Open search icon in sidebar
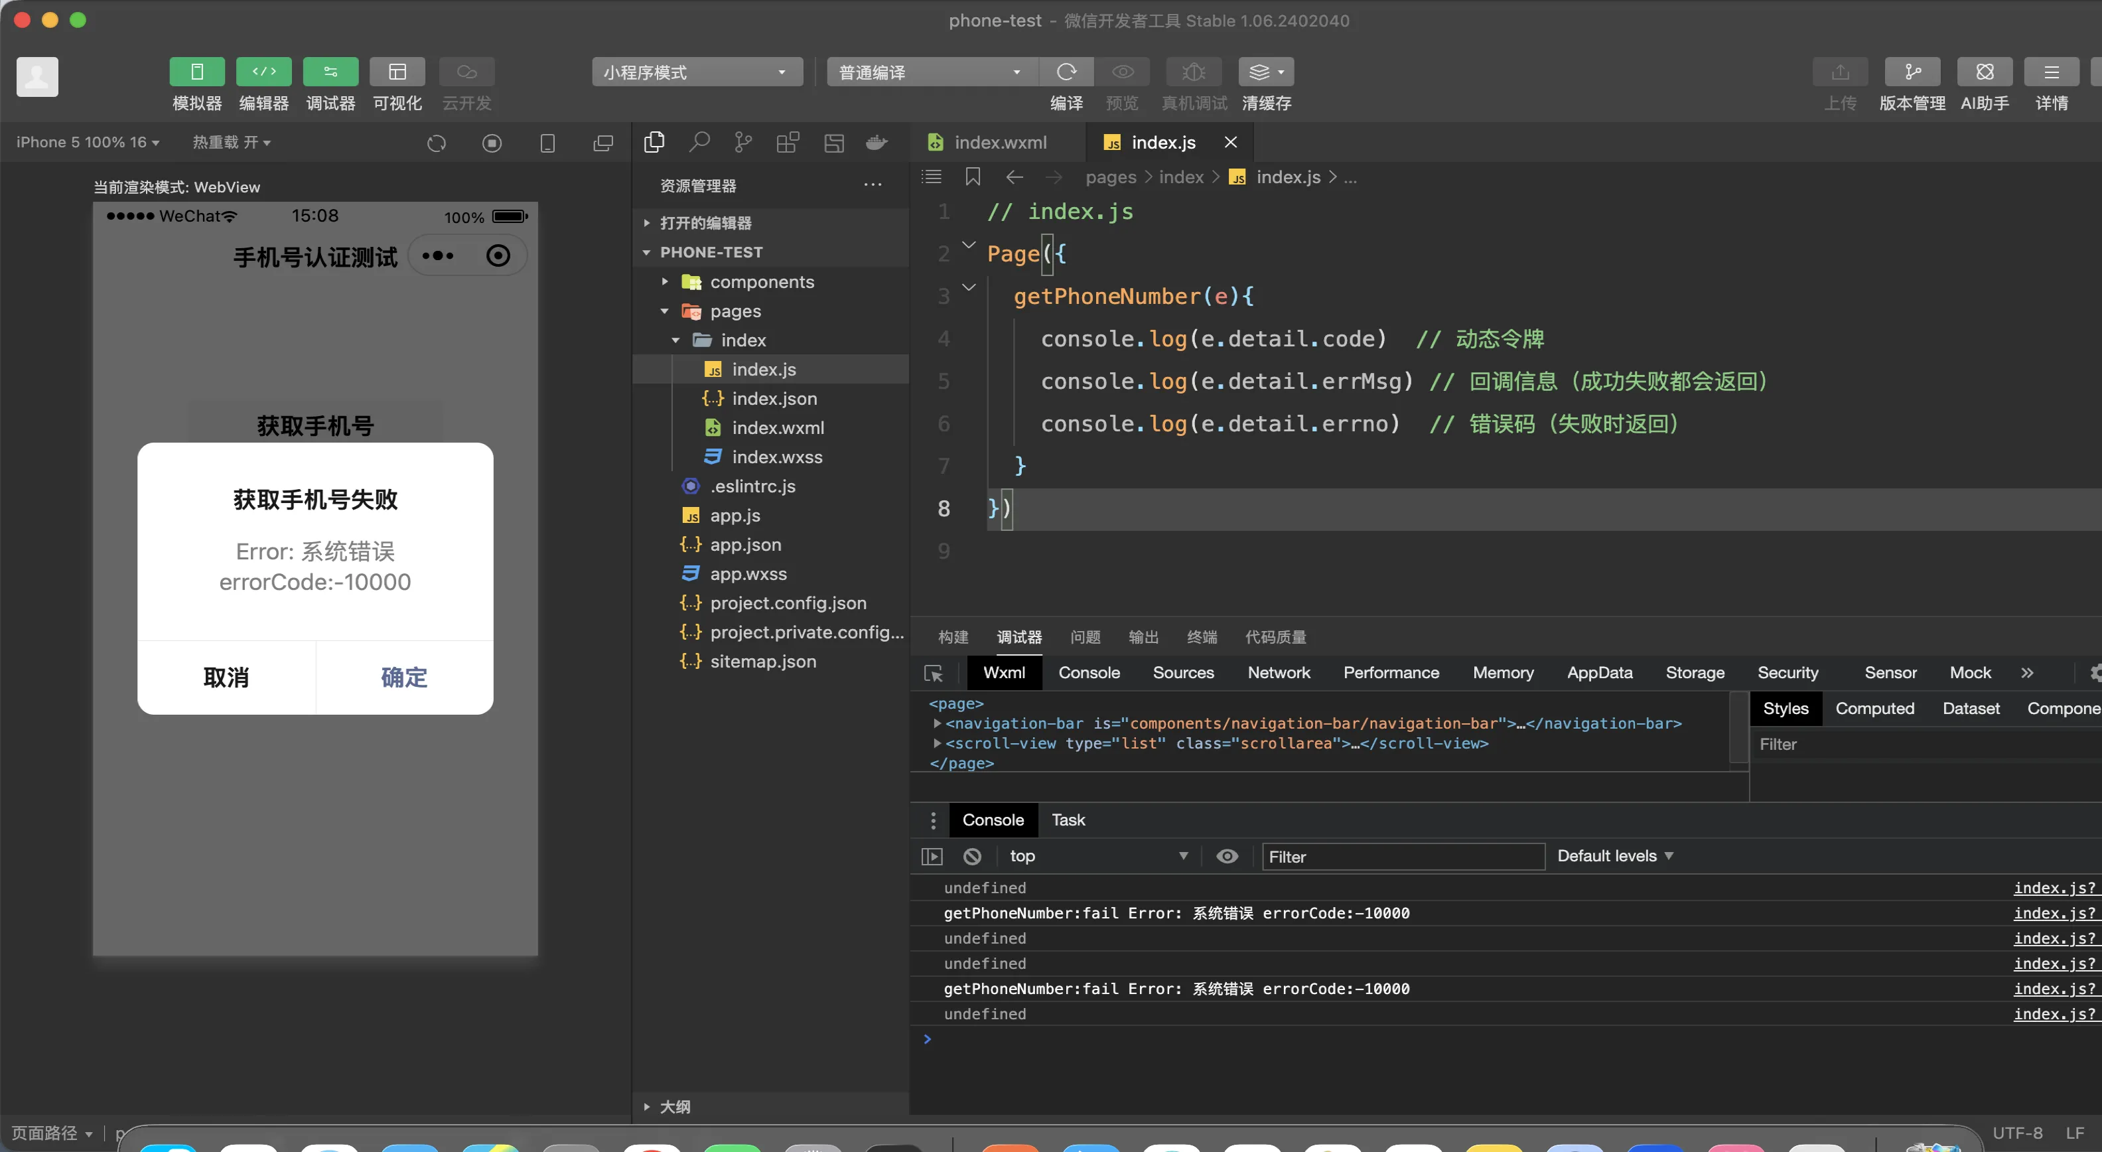Viewport: 2102px width, 1152px height. point(699,143)
